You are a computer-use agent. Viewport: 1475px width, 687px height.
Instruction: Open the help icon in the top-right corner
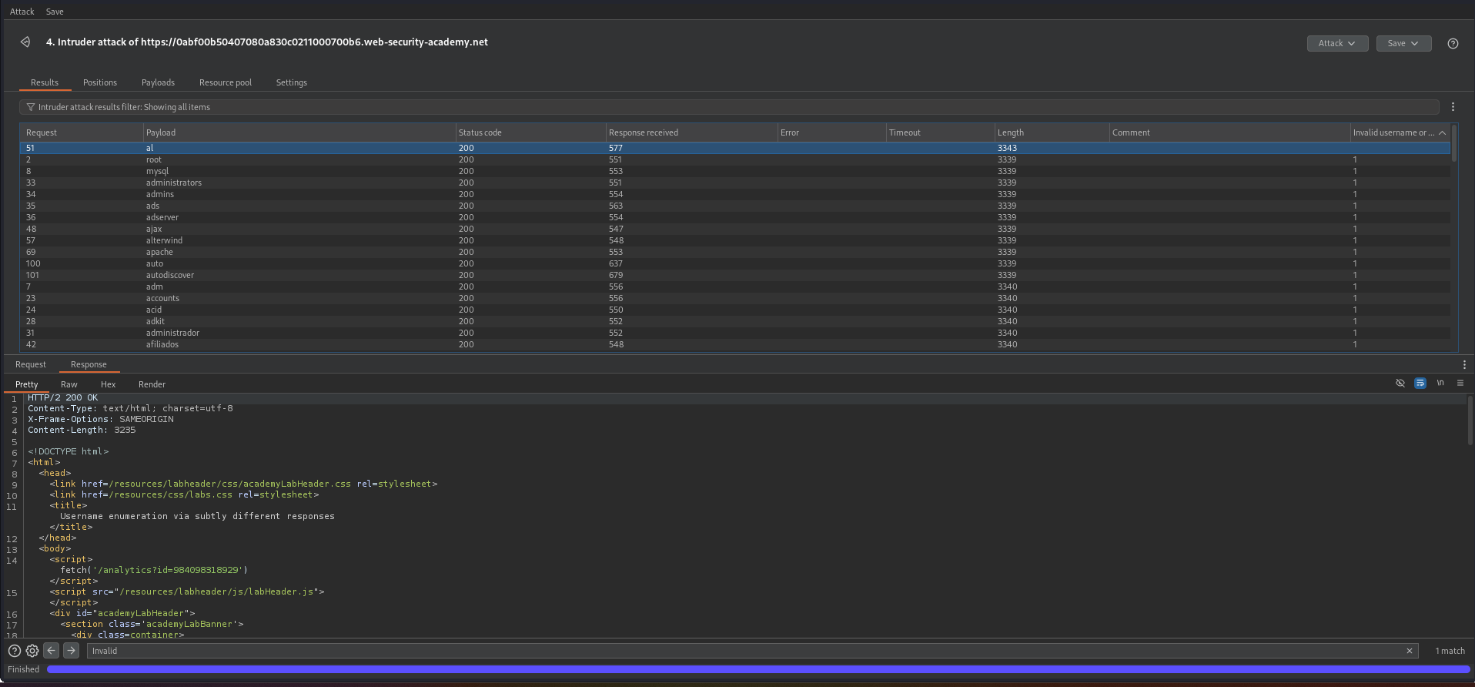pos(1453,44)
